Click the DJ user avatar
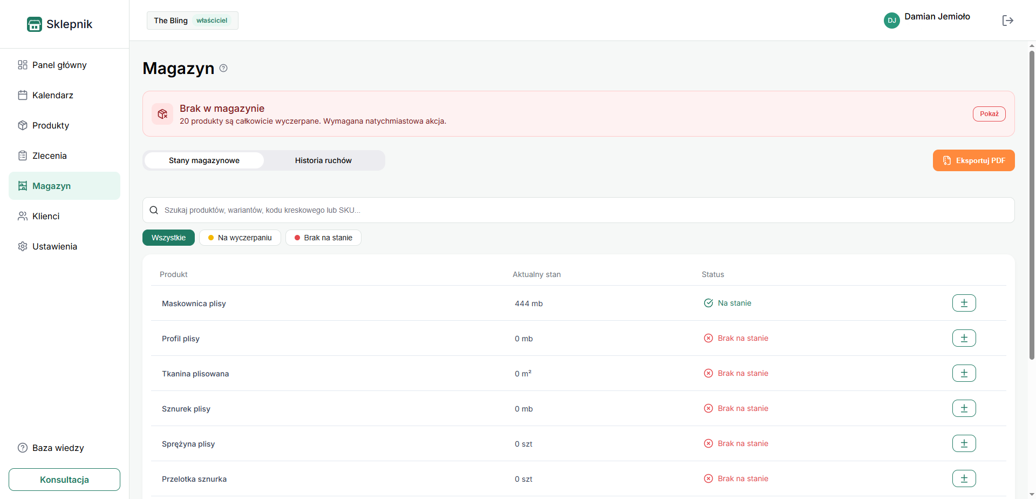 tap(891, 21)
